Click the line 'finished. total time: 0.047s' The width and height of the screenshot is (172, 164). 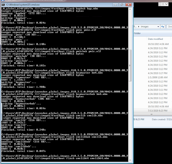[x=24, y=151]
